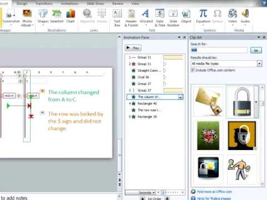Open the steel padlock clip art dropdown arrow
267x200 pixels.
256,102
